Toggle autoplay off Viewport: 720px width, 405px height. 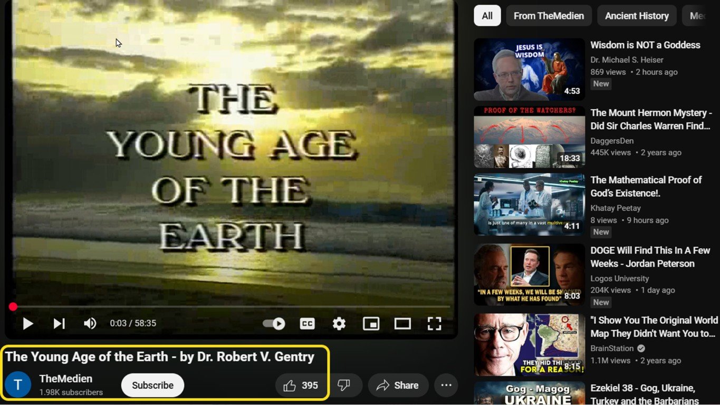[x=273, y=323]
